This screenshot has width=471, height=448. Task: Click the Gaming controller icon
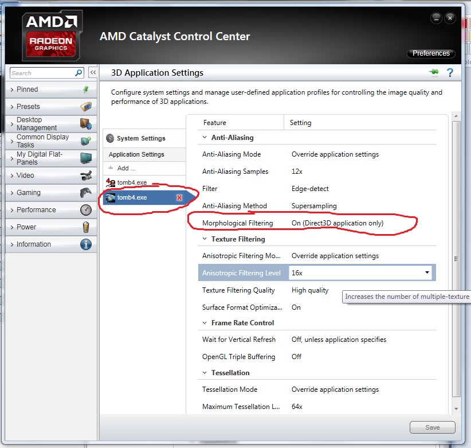86,192
